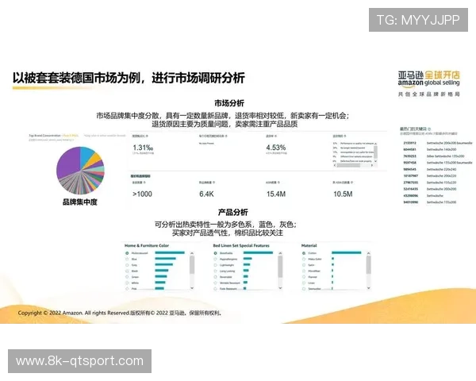The image size is (476, 381).
Task: Click the 6.4K metric value
Action: 207,194
